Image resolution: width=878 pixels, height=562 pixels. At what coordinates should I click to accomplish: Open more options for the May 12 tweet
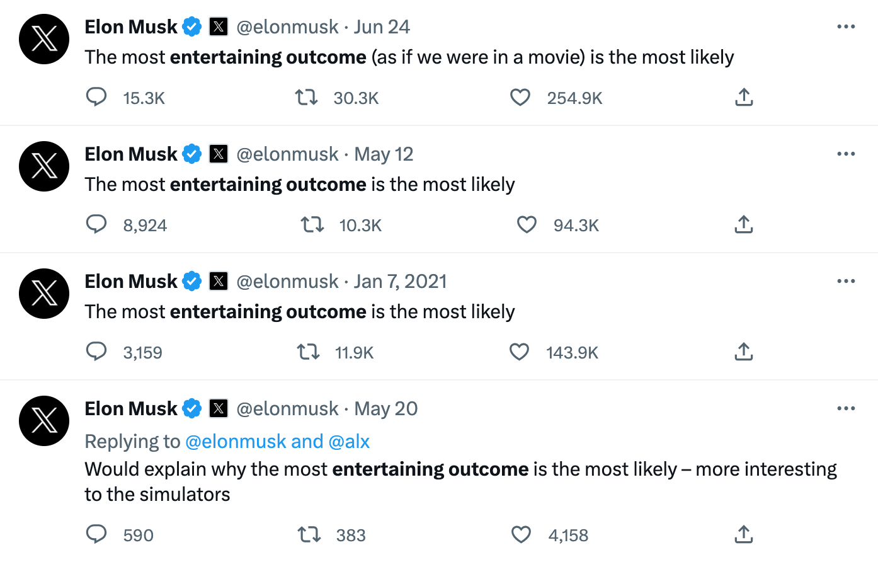846,153
